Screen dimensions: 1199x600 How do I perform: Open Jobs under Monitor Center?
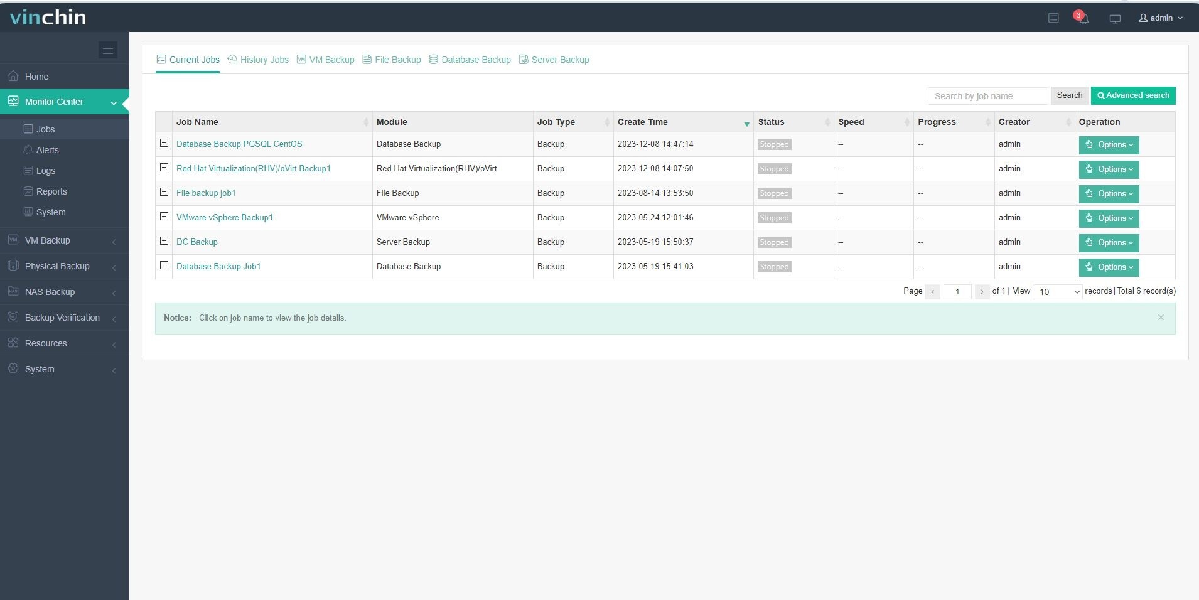[65, 129]
